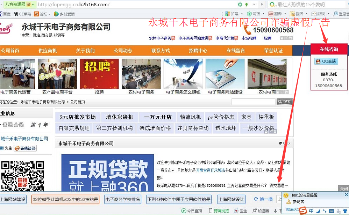The width and height of the screenshot is (349, 215).
Task: Open the search engine selector dropdown
Action: click(x=273, y=5)
